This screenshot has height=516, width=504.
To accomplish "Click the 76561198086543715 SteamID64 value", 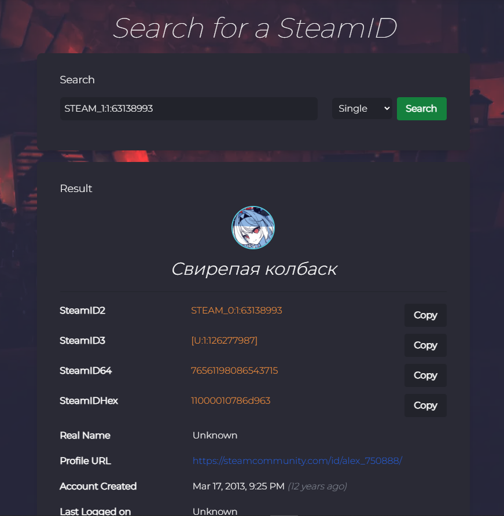I will 234,371.
